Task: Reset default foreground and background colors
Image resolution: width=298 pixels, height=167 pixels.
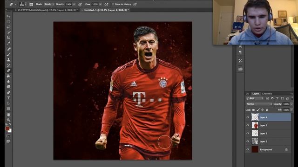Action: point(7,124)
